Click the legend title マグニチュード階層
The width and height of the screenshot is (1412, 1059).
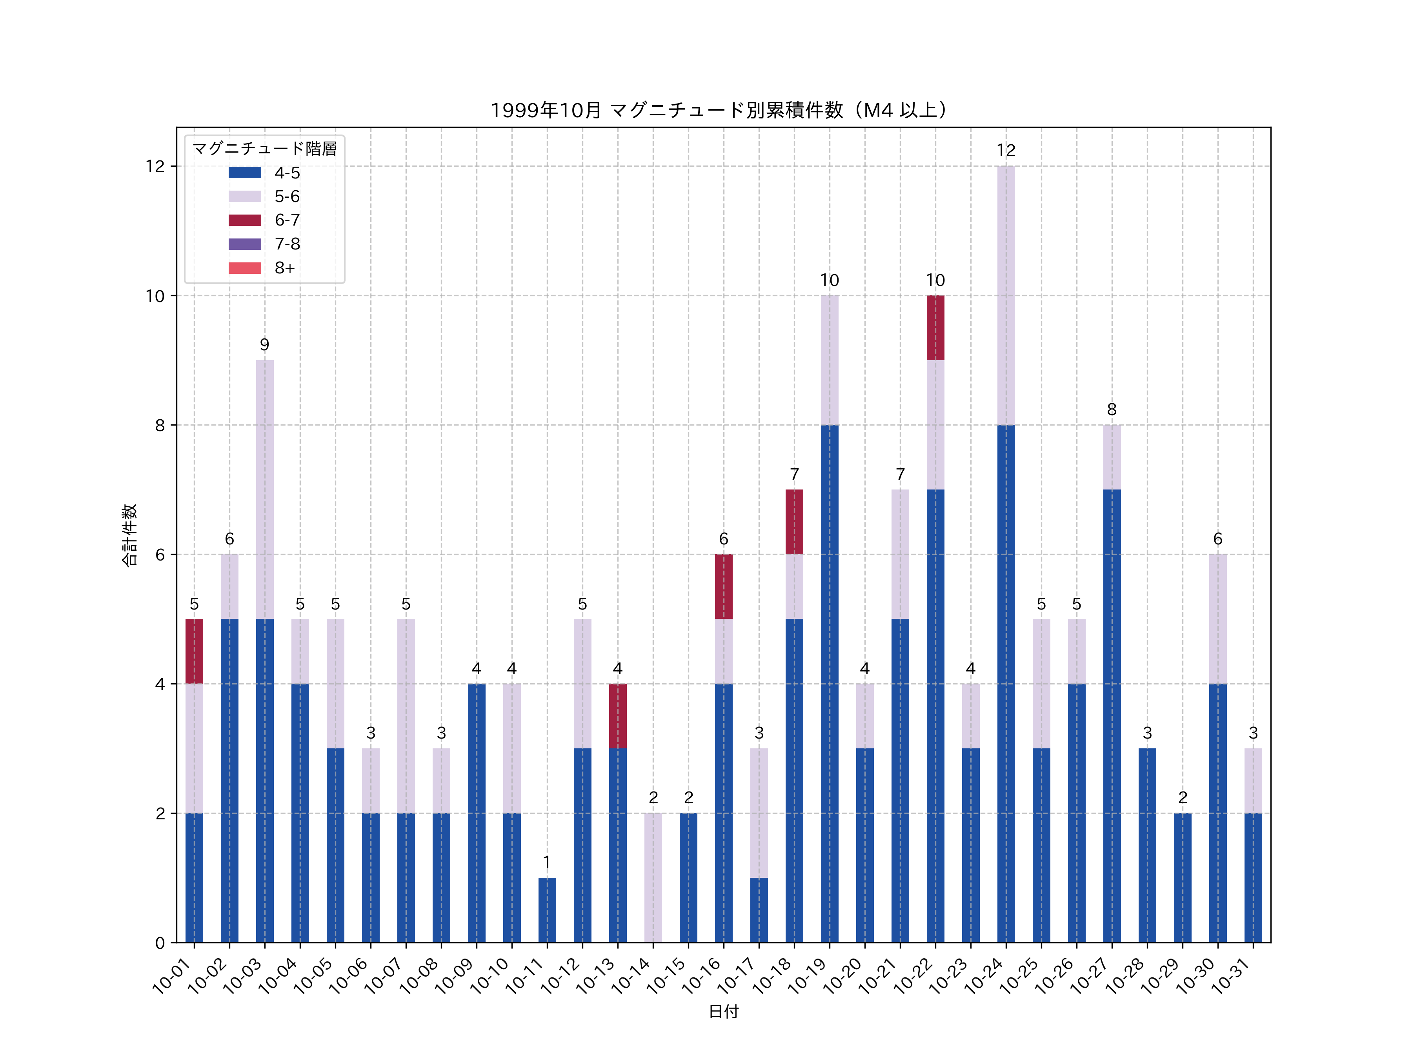point(264,149)
